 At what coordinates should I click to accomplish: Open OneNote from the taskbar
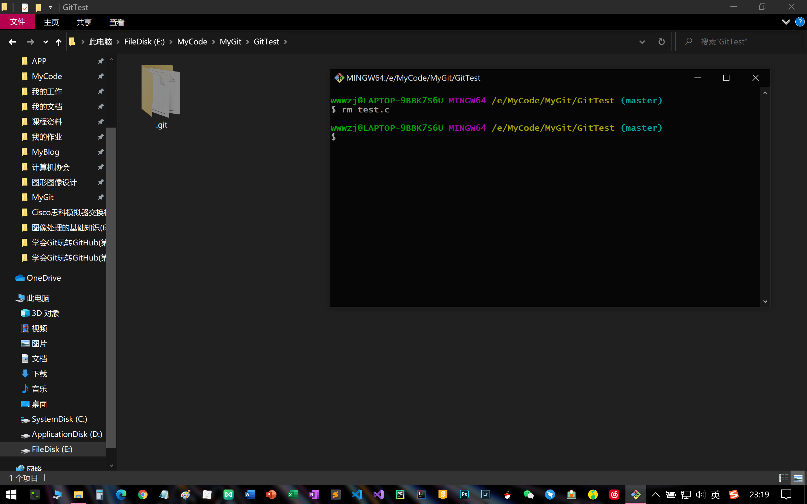point(314,495)
